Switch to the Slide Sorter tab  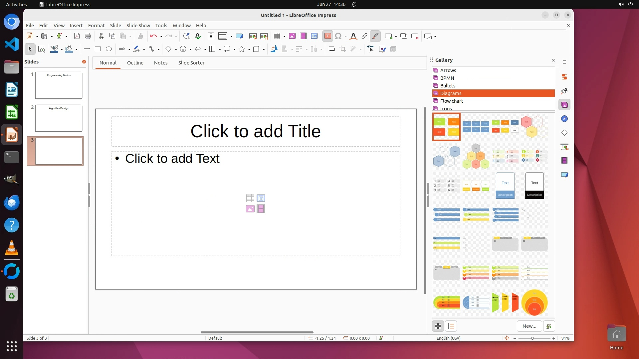(x=191, y=63)
